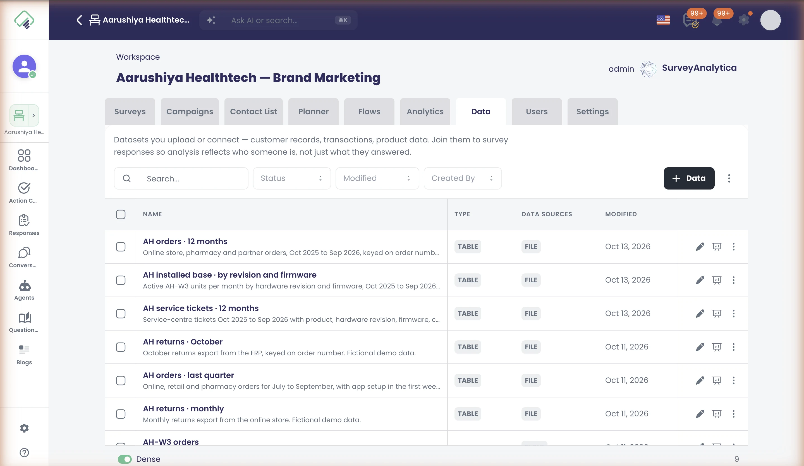
Task: Edit AH returns · monthly with pencil icon
Action: 700,414
